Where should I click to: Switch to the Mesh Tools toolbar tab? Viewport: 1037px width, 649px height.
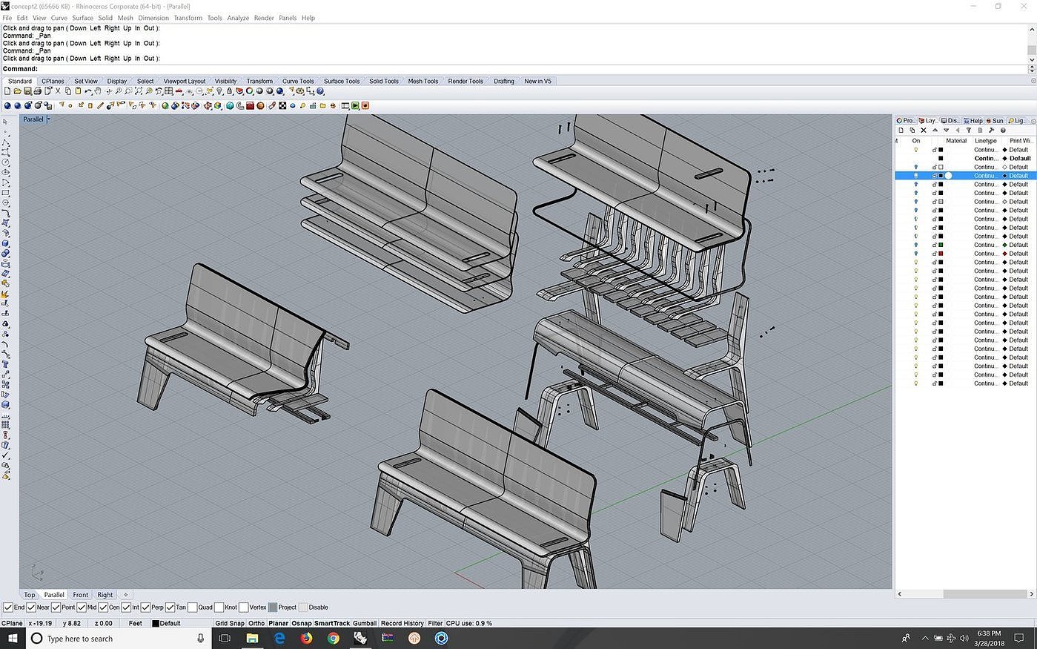point(423,81)
